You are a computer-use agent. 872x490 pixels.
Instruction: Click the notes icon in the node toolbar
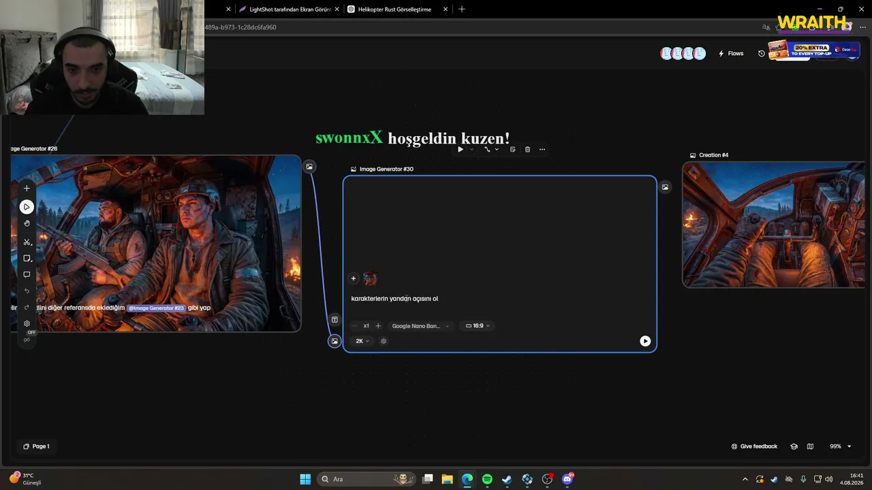point(512,150)
